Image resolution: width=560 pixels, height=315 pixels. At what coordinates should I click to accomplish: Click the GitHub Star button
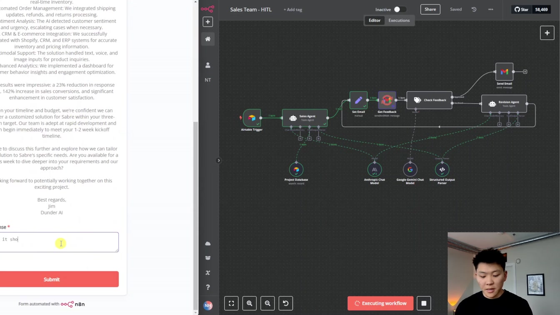[521, 9]
